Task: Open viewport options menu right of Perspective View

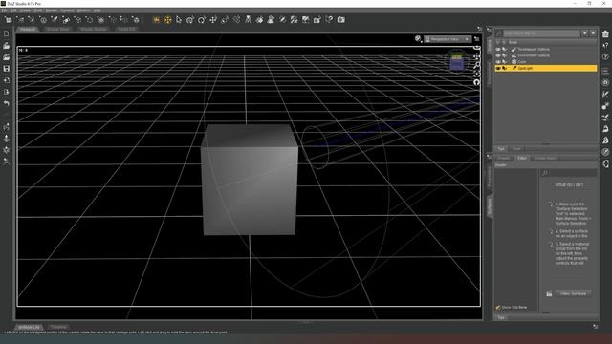Action: 476,39
